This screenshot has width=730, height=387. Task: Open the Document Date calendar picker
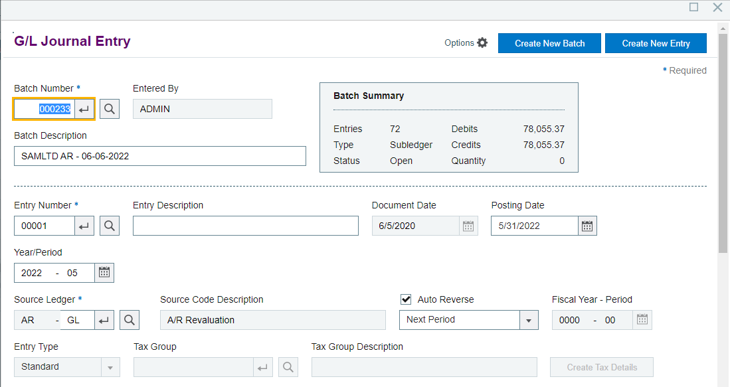tap(468, 226)
